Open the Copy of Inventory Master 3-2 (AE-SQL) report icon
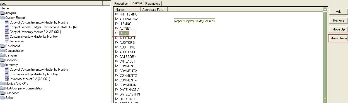 [x=7, y=32]
